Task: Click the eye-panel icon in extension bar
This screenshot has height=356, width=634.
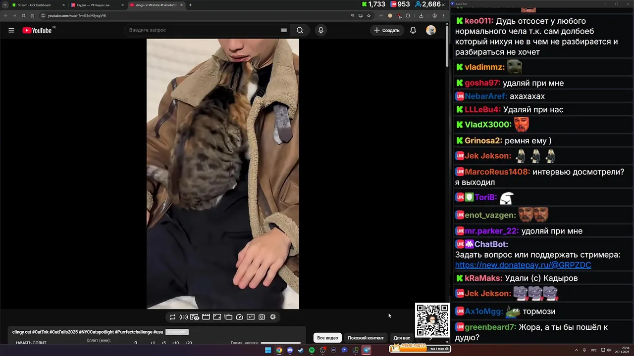Action: [x=195, y=317]
